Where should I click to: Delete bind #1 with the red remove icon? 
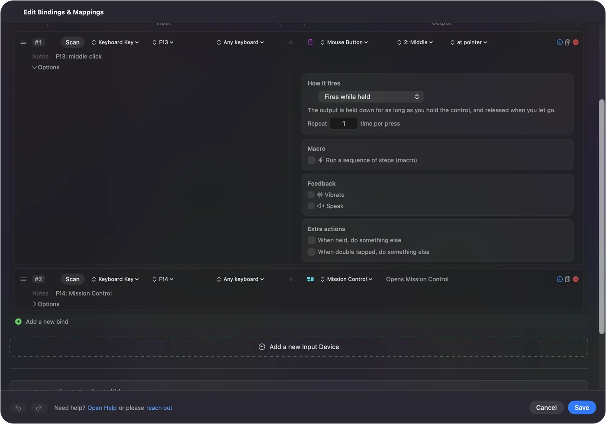point(576,42)
